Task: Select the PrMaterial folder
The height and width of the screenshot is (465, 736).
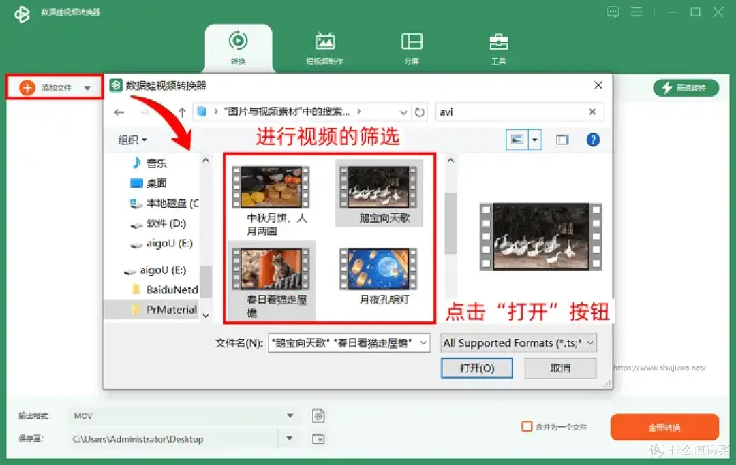Action: point(164,310)
